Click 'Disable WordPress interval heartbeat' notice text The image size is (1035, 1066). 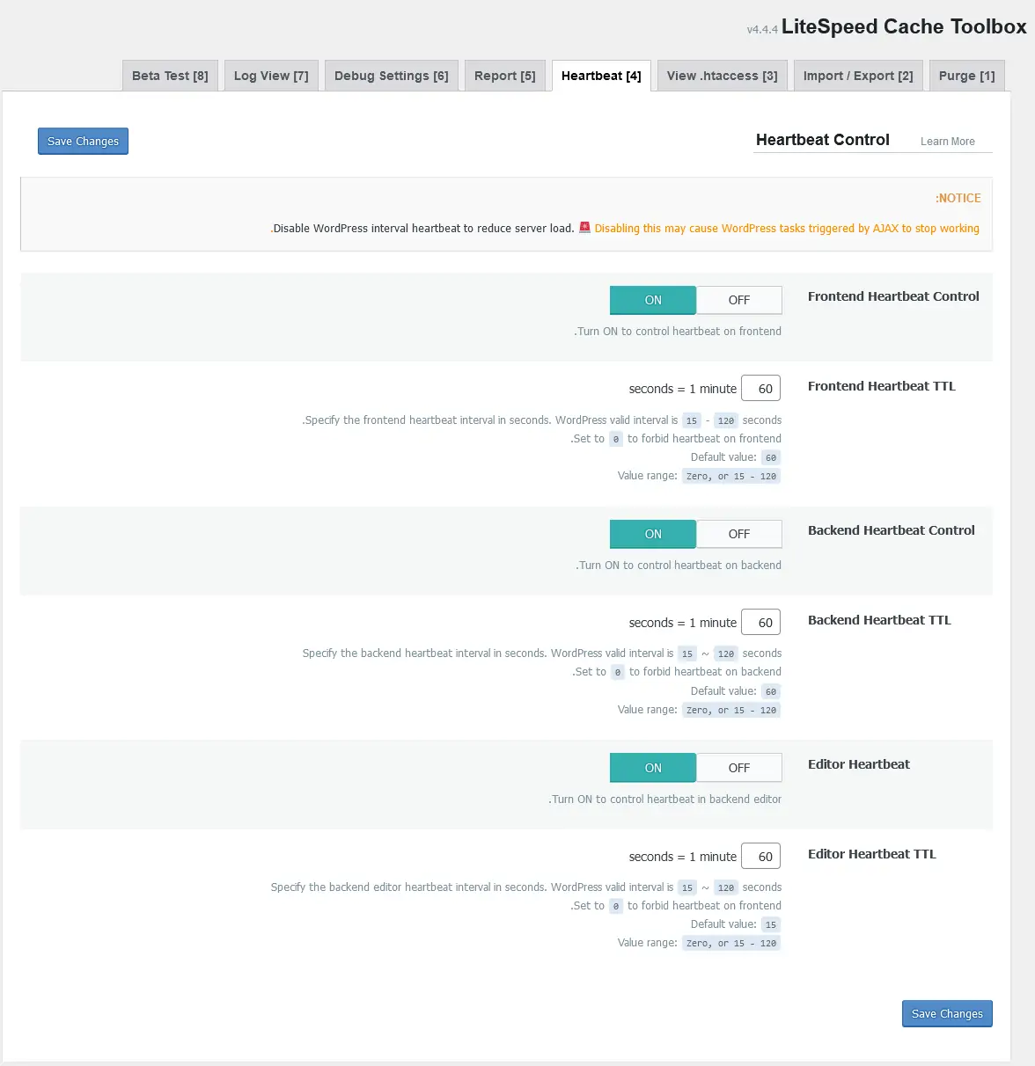pos(422,229)
